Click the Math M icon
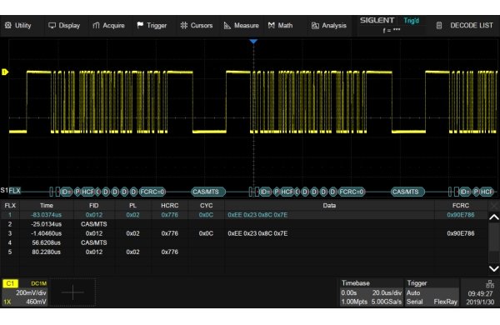The height and width of the screenshot is (325, 500). [271, 25]
